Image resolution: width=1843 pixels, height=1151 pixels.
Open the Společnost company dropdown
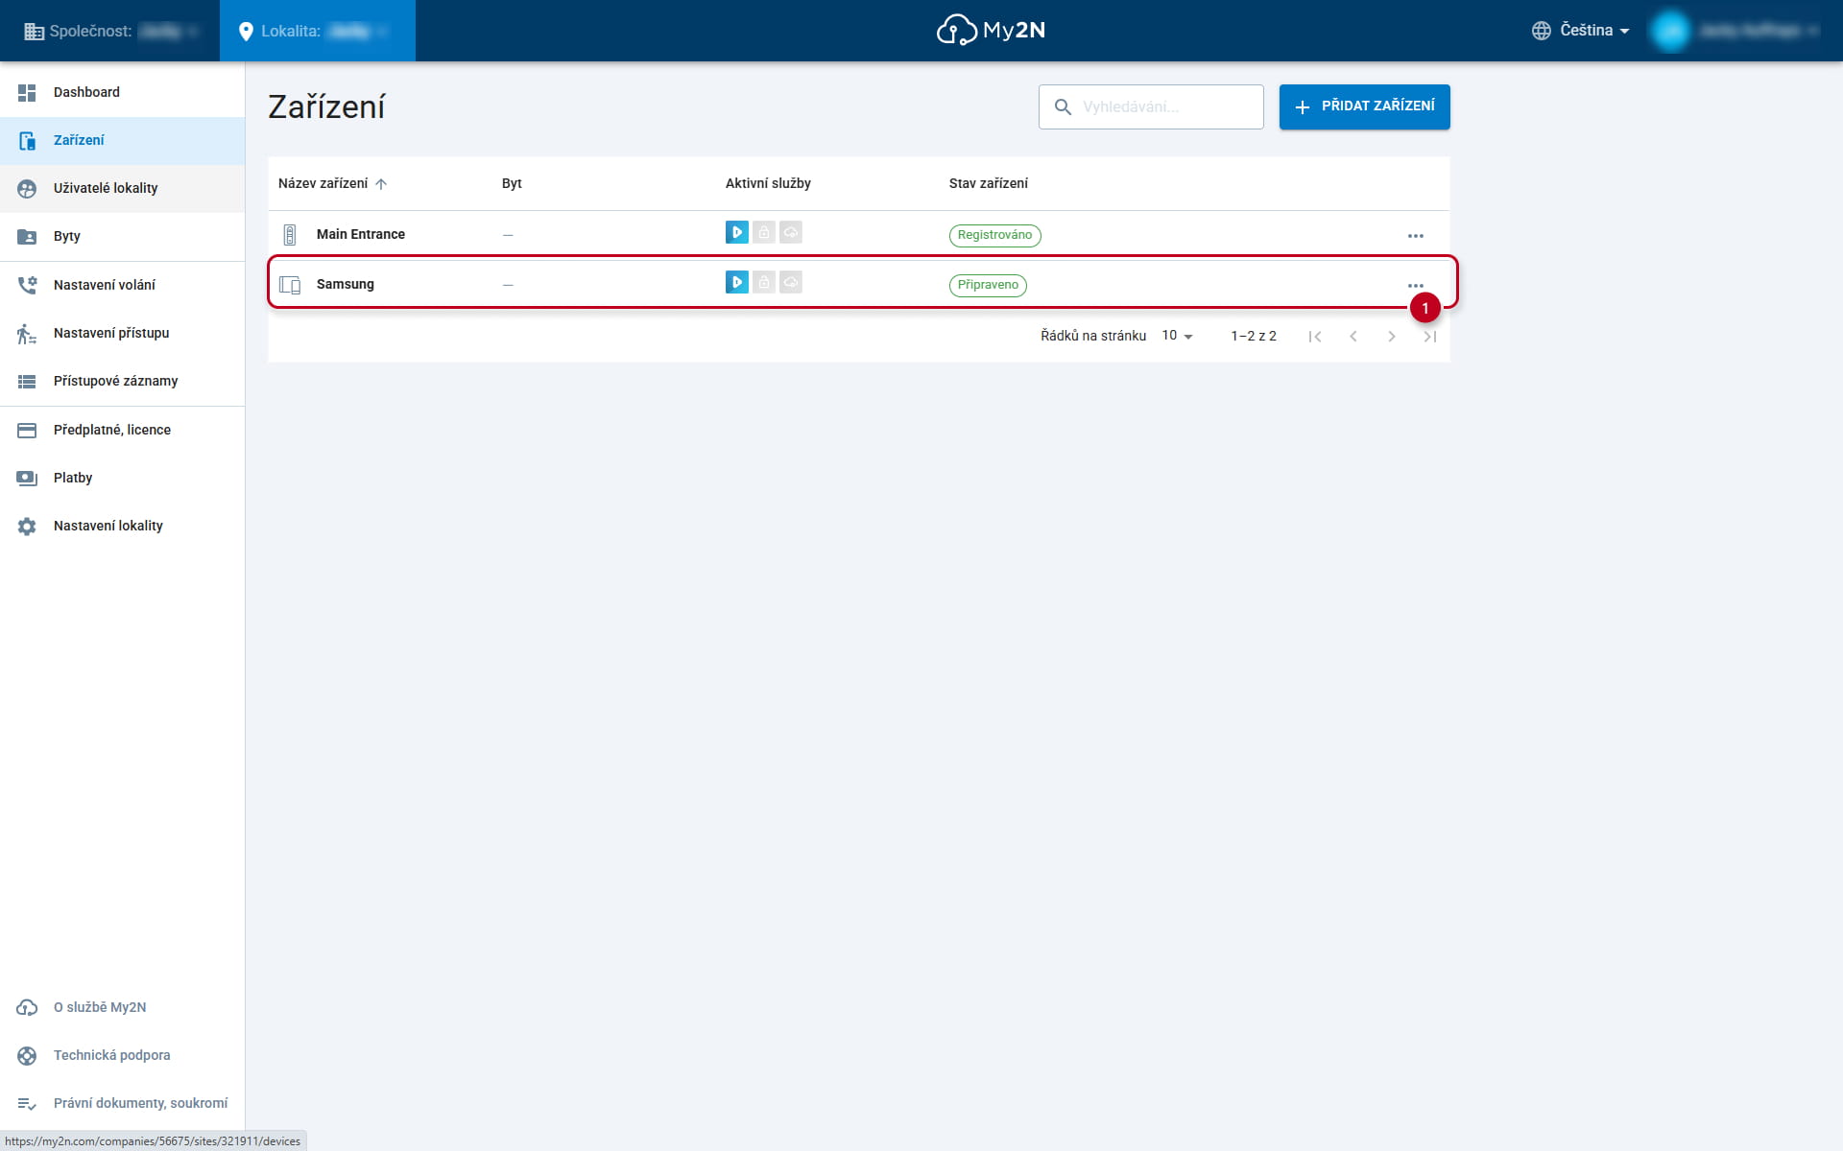[x=109, y=31]
